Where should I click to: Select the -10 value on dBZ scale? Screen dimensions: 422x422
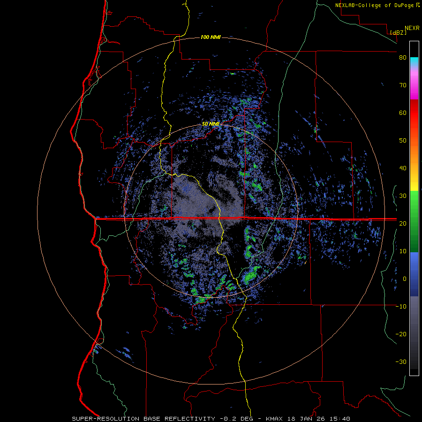(x=401, y=307)
